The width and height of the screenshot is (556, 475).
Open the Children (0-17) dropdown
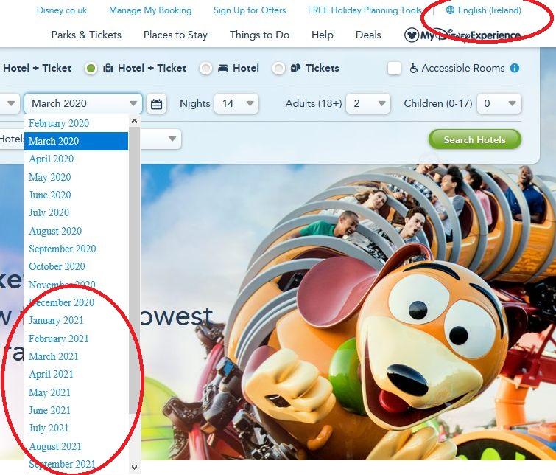pos(499,103)
